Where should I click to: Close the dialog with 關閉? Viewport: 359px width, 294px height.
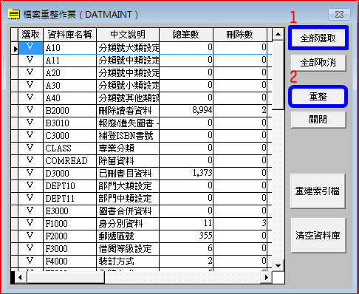pos(318,120)
